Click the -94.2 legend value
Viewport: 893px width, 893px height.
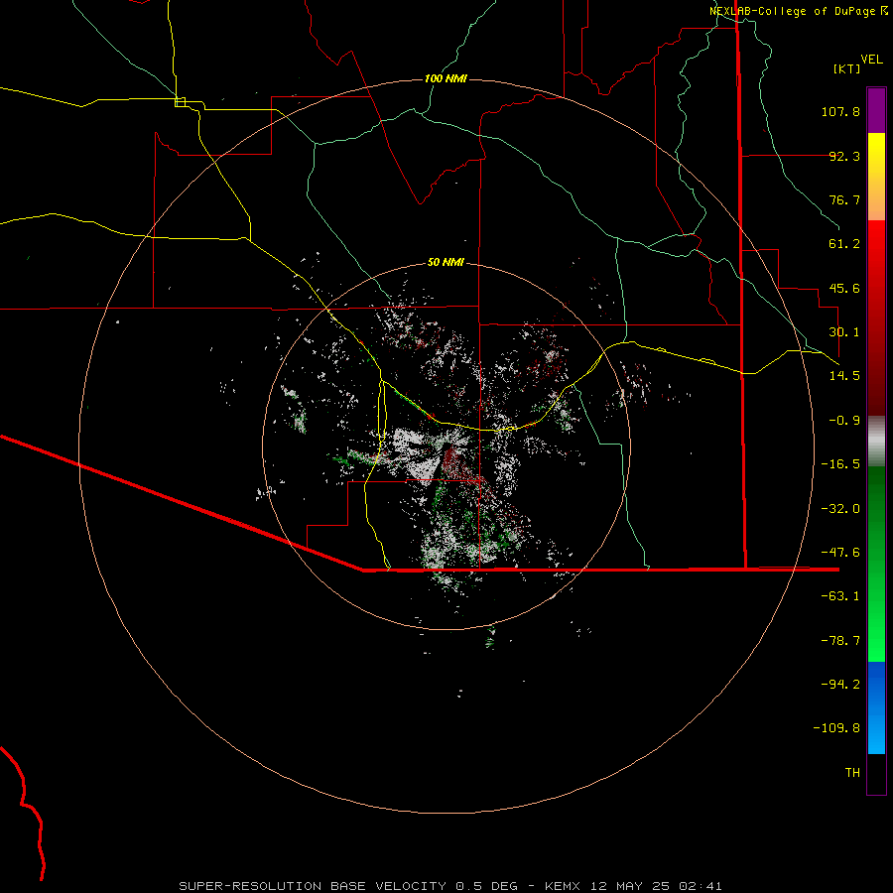[x=840, y=684]
